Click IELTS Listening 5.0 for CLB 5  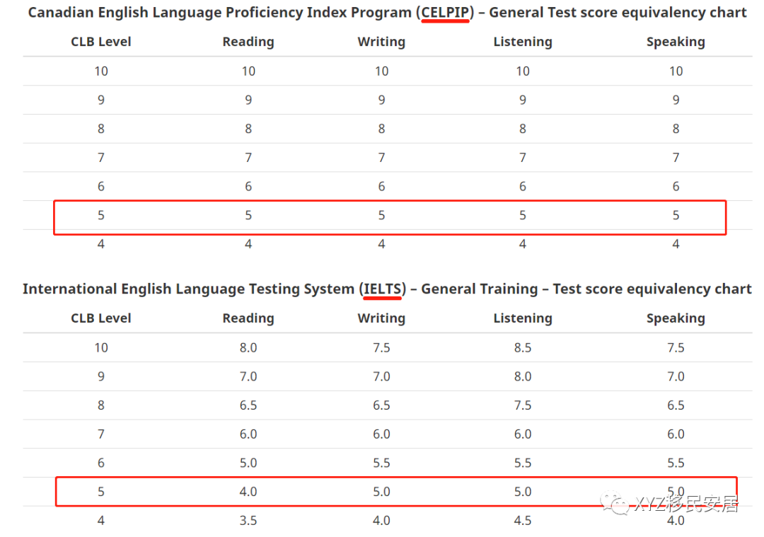(x=523, y=491)
